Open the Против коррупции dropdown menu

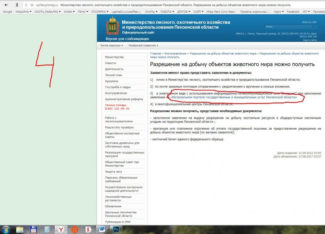point(111,46)
